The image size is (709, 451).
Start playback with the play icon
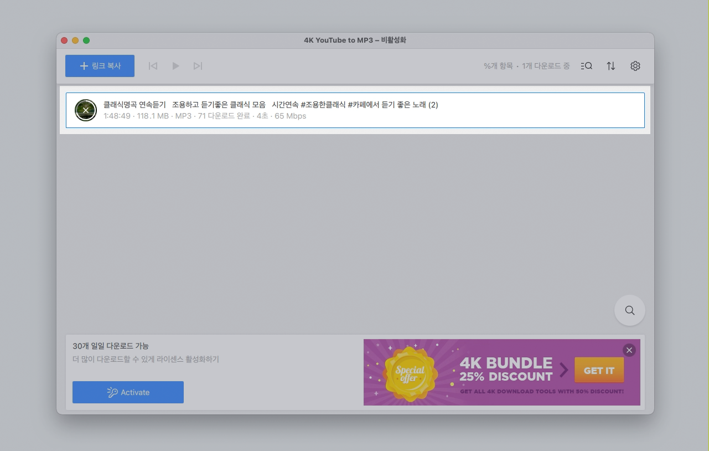click(175, 66)
